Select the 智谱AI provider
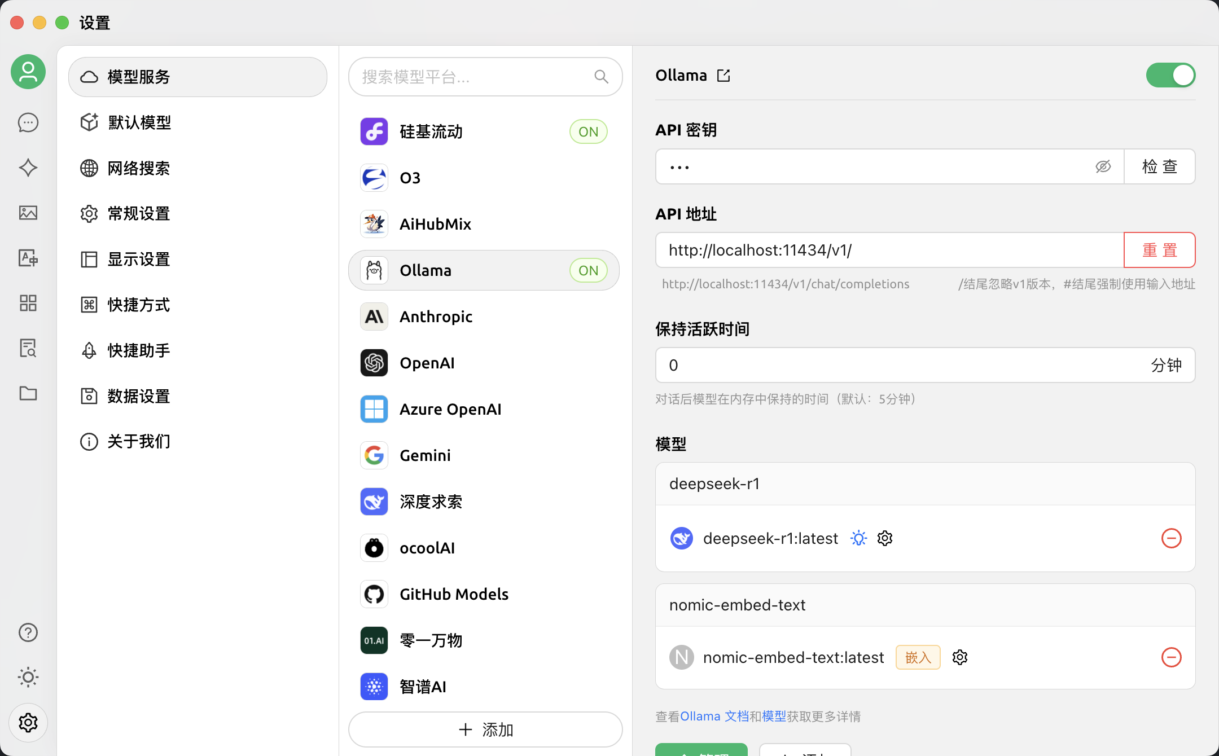The height and width of the screenshot is (756, 1219). pos(484,687)
